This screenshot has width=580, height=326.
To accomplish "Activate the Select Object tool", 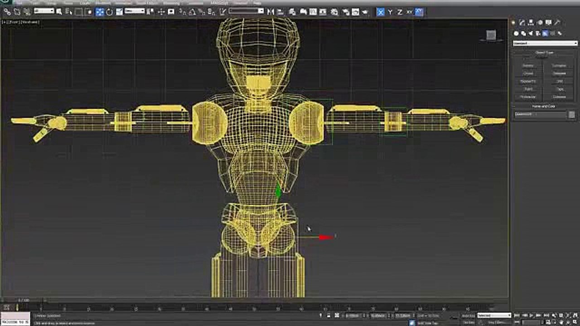I will tap(59, 12).
